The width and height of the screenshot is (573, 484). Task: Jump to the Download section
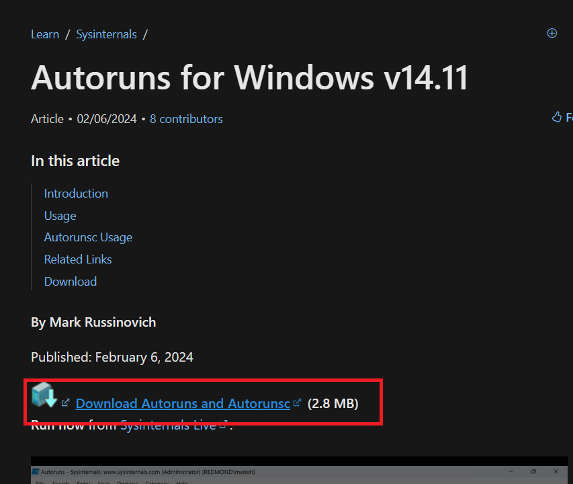[x=71, y=282]
